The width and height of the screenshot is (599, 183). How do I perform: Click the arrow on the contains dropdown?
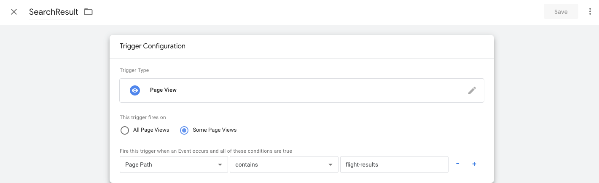[330, 165]
